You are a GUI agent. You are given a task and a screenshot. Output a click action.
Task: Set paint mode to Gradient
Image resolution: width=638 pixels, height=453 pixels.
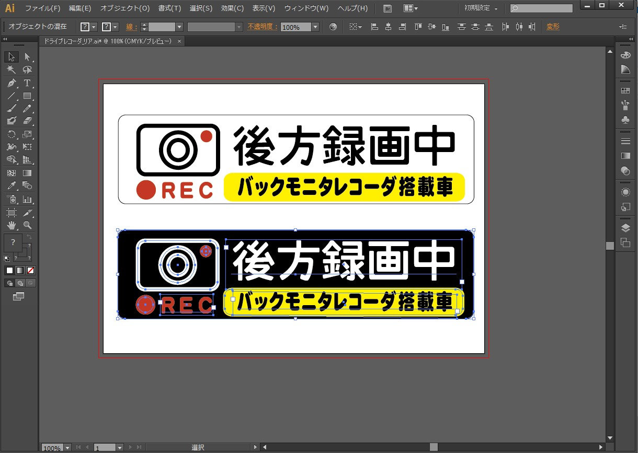point(20,270)
